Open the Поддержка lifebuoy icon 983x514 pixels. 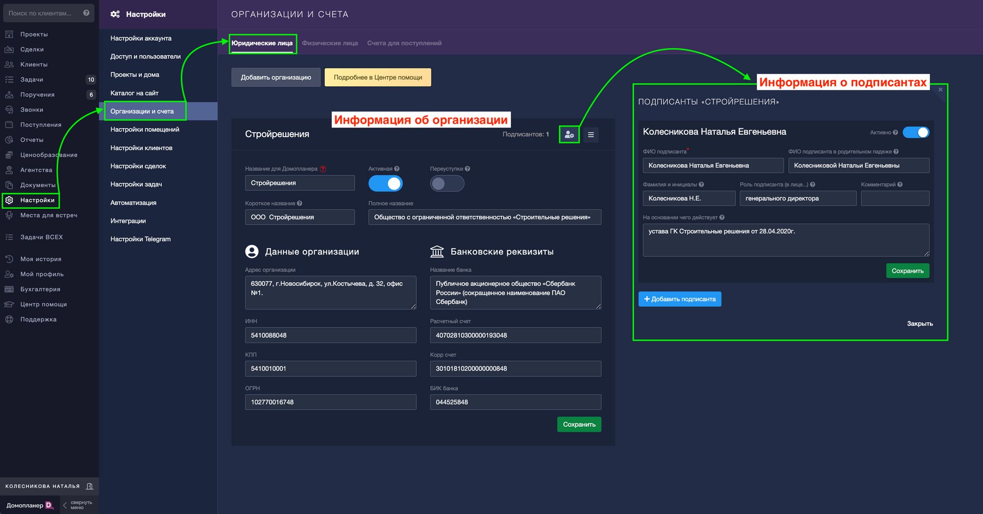click(x=9, y=319)
